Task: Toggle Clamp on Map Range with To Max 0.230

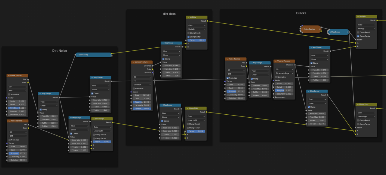Action: [x=309, y=107]
